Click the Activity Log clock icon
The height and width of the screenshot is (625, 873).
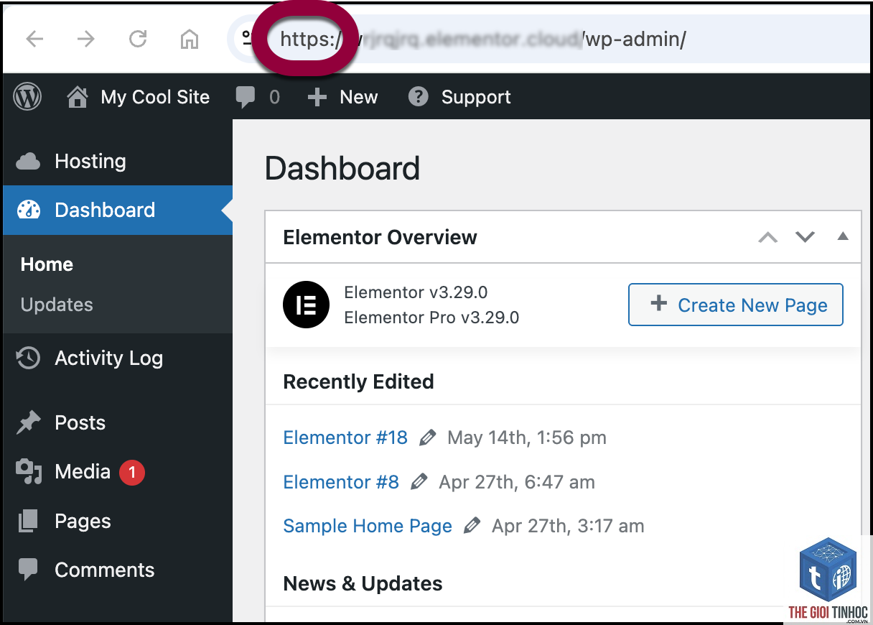[x=28, y=358]
